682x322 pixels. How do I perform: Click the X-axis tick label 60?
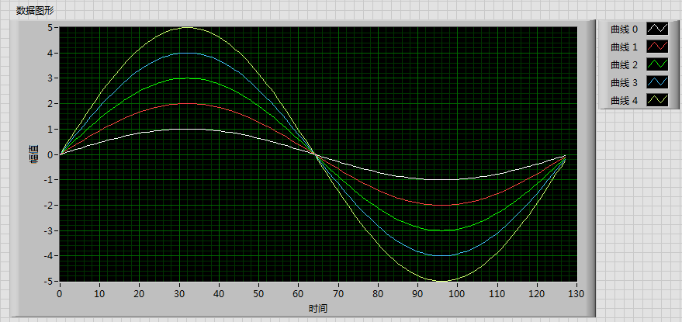299,293
